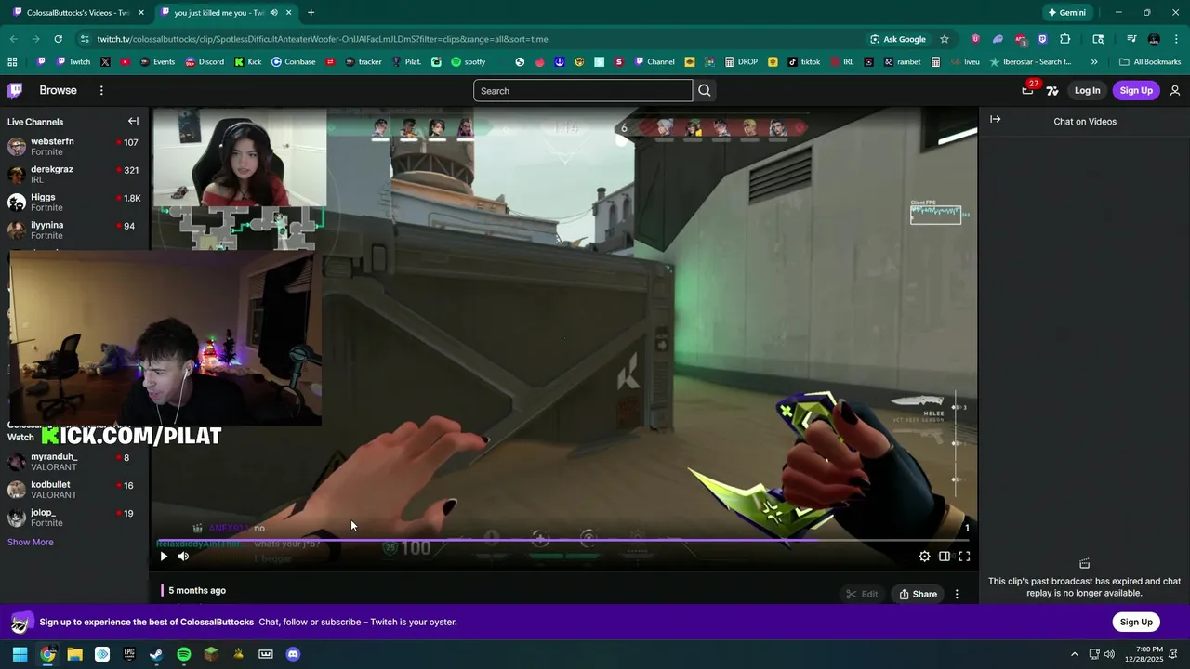Open more options next to Share
This screenshot has height=669, width=1190.
coord(957,594)
